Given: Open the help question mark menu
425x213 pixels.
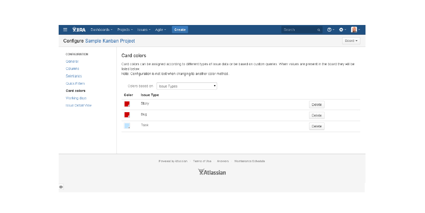Looking at the screenshot, I should [331, 30].
